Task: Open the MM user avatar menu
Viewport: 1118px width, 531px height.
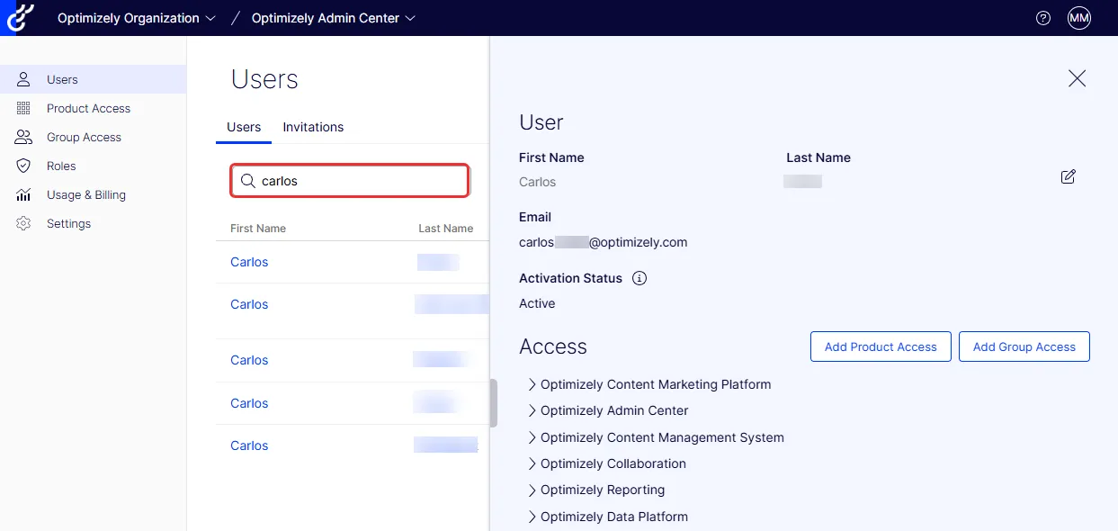Action: tap(1079, 18)
